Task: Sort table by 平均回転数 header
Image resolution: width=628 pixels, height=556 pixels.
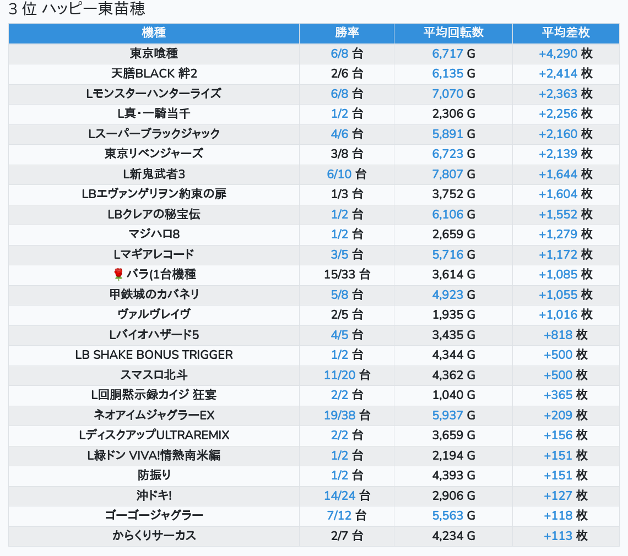Action: [x=453, y=32]
